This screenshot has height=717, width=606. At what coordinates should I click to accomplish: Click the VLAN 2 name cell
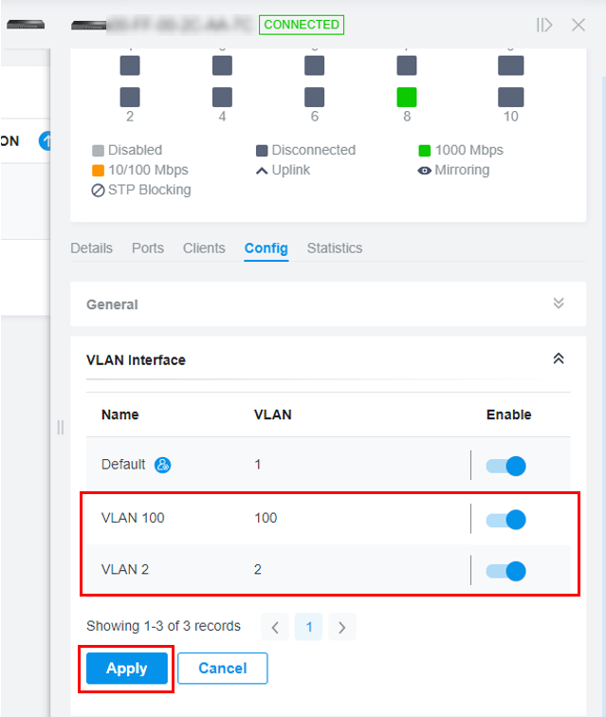[x=125, y=570]
